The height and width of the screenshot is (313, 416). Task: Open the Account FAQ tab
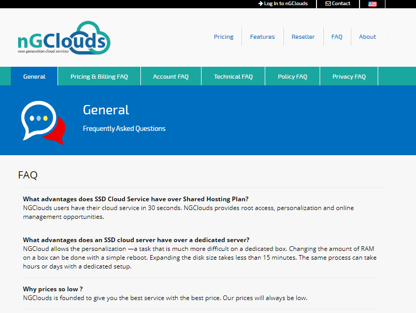pos(171,77)
